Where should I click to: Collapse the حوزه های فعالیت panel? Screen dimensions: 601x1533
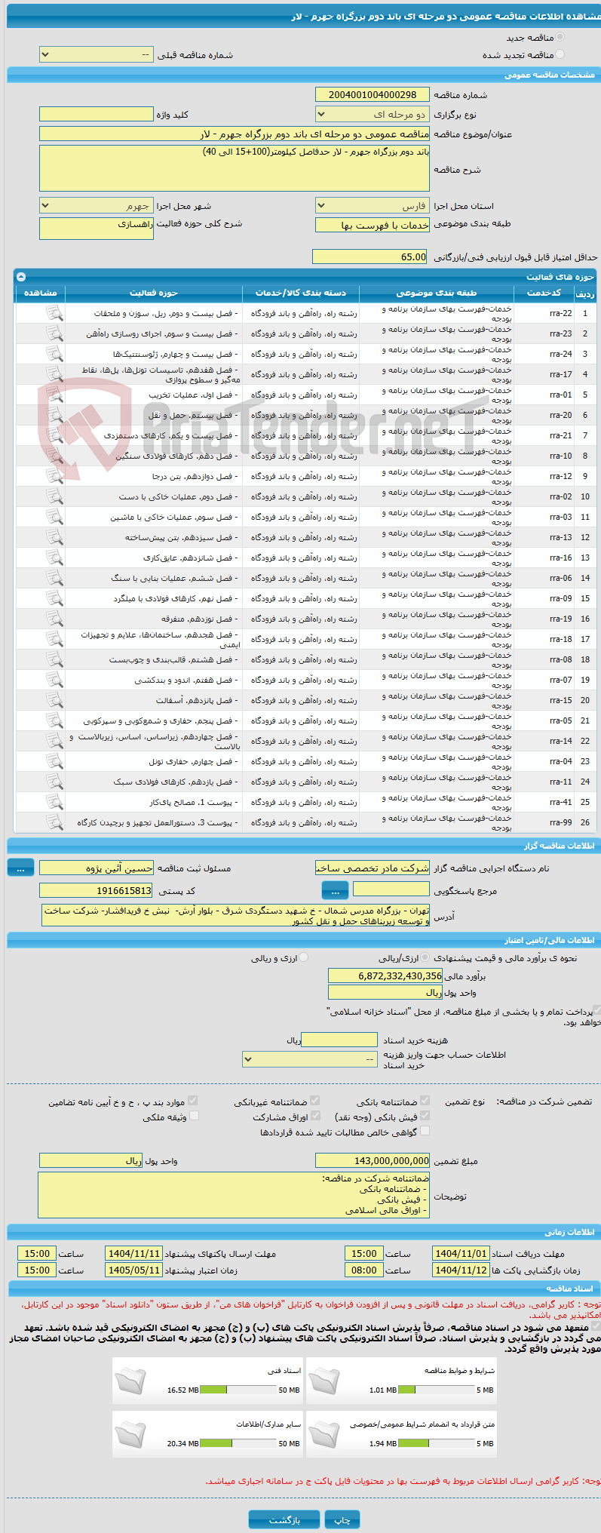pos(21,277)
